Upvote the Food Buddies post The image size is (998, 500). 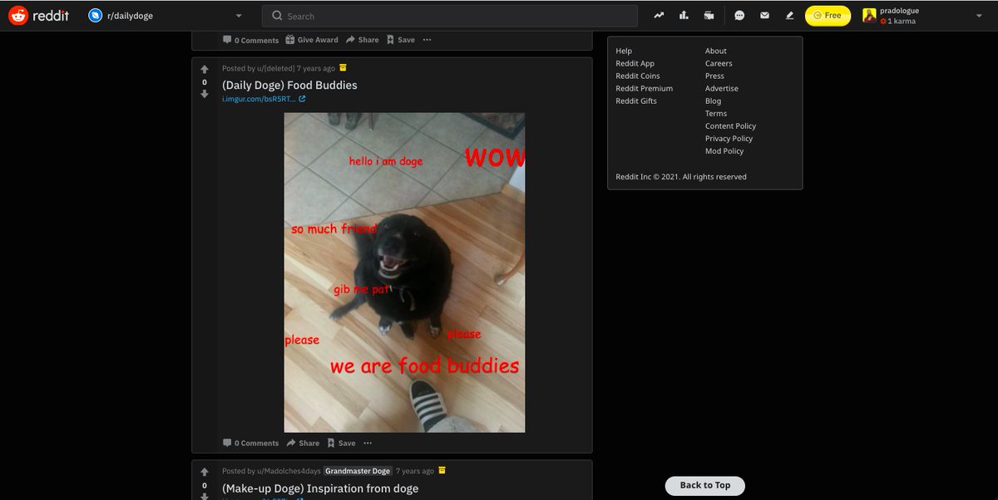click(x=205, y=70)
